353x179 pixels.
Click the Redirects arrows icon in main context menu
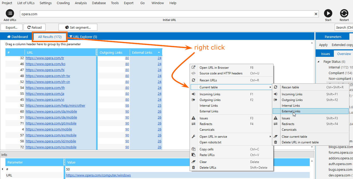(193, 124)
